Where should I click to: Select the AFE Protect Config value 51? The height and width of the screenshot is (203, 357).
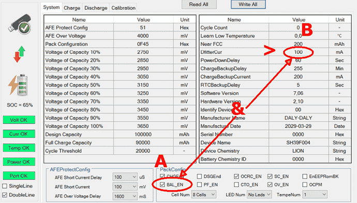coord(143,27)
